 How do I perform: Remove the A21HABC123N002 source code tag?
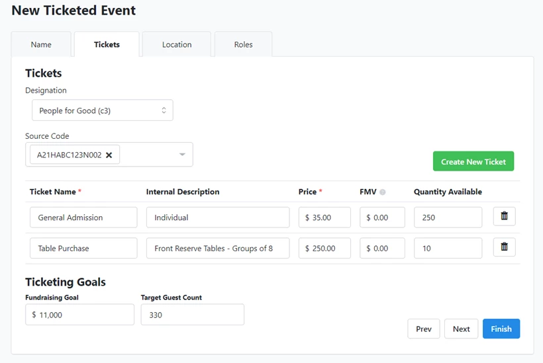pos(109,155)
